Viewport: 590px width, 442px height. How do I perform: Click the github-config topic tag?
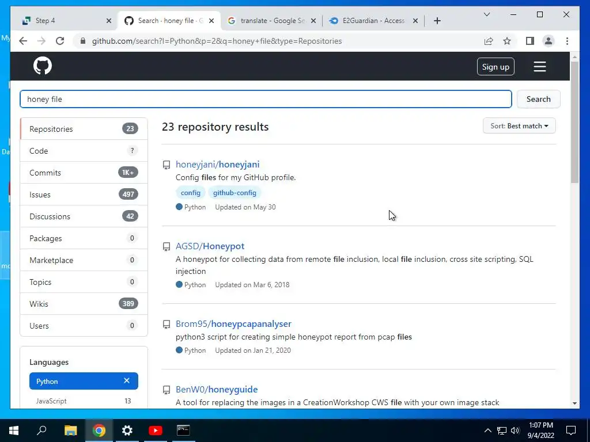tap(235, 192)
